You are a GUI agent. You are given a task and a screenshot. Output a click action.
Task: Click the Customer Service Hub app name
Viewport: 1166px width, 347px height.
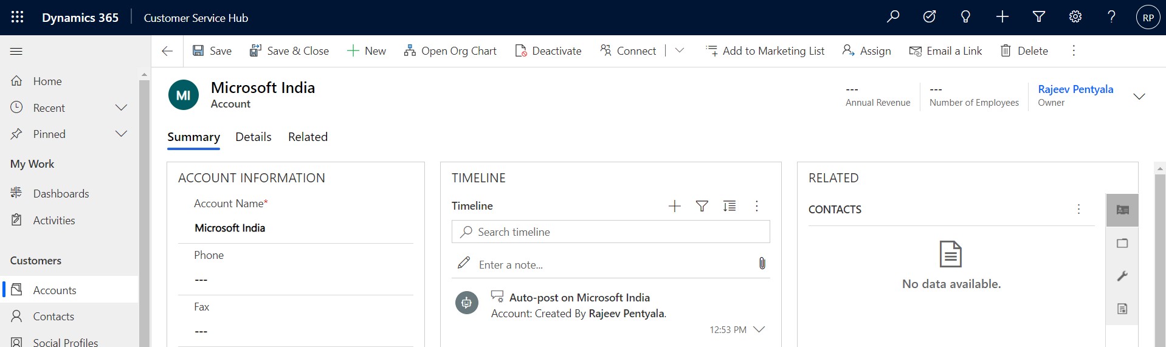(x=196, y=18)
